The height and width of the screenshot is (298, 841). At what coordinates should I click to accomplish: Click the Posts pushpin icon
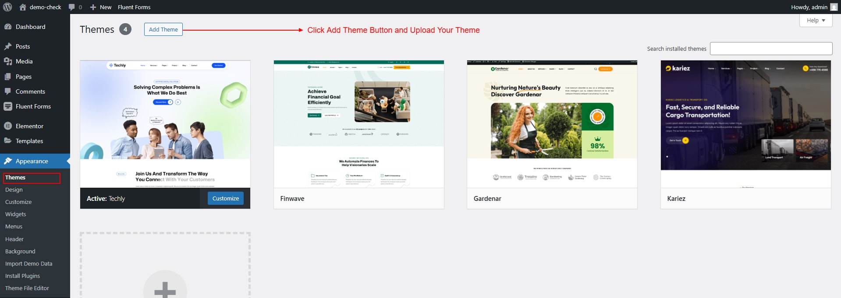pyautogui.click(x=8, y=46)
